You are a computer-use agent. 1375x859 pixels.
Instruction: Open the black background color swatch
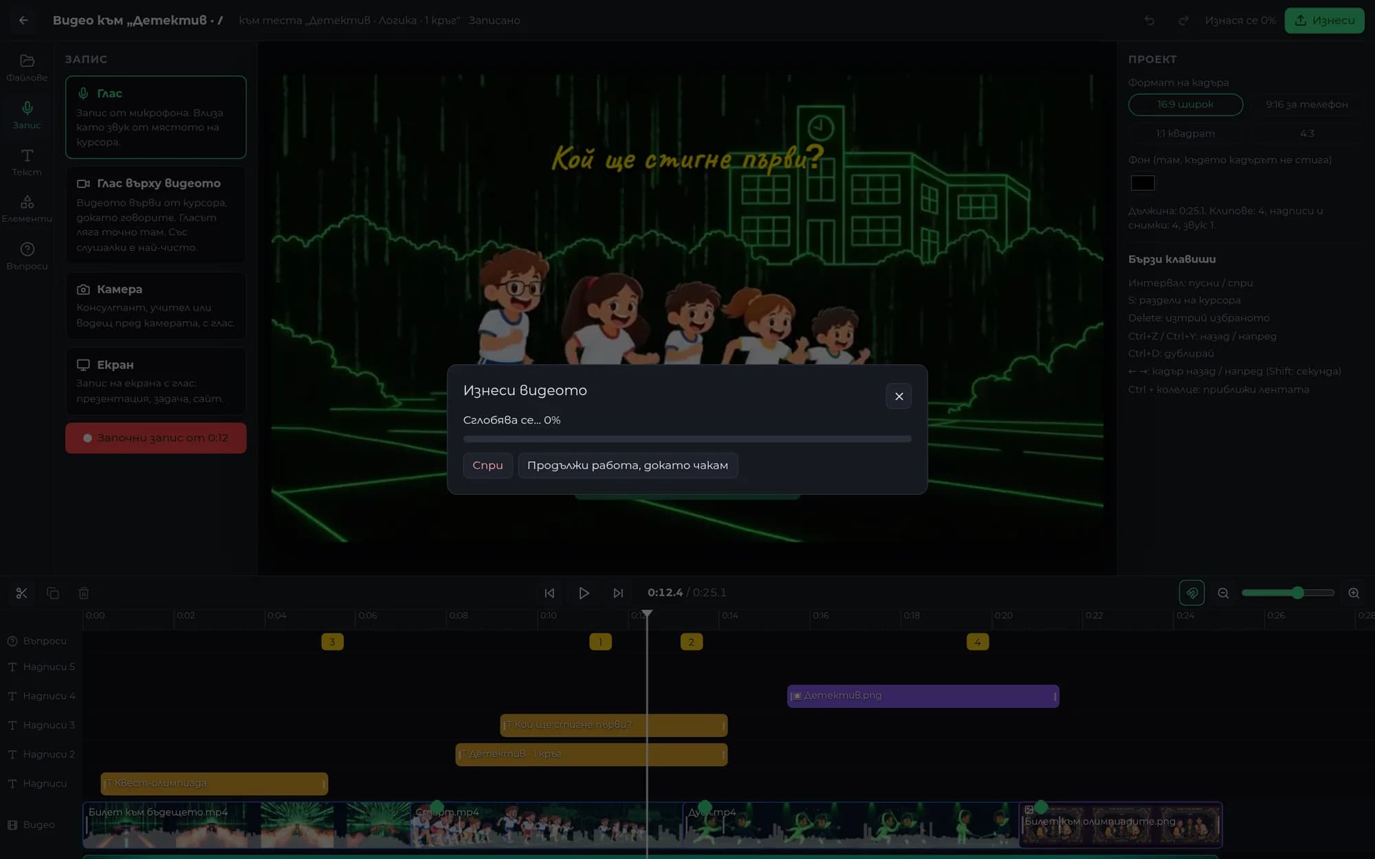point(1143,183)
